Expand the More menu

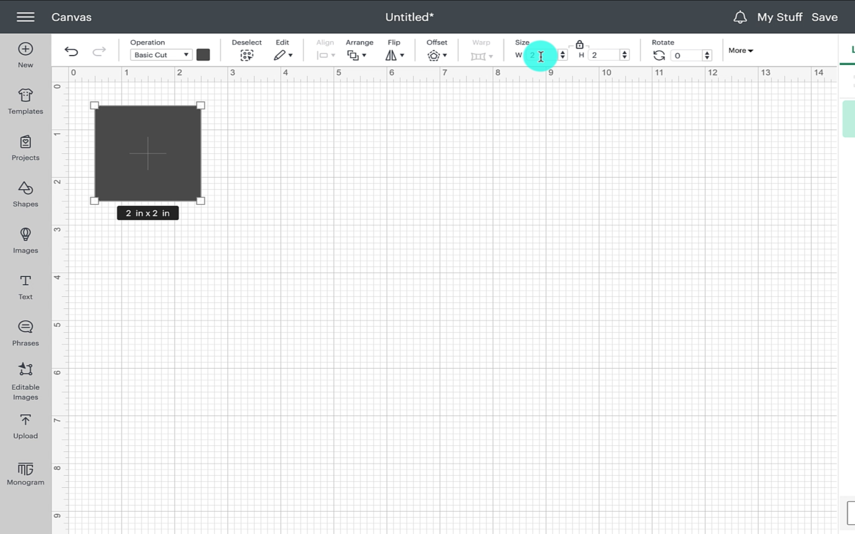740,50
